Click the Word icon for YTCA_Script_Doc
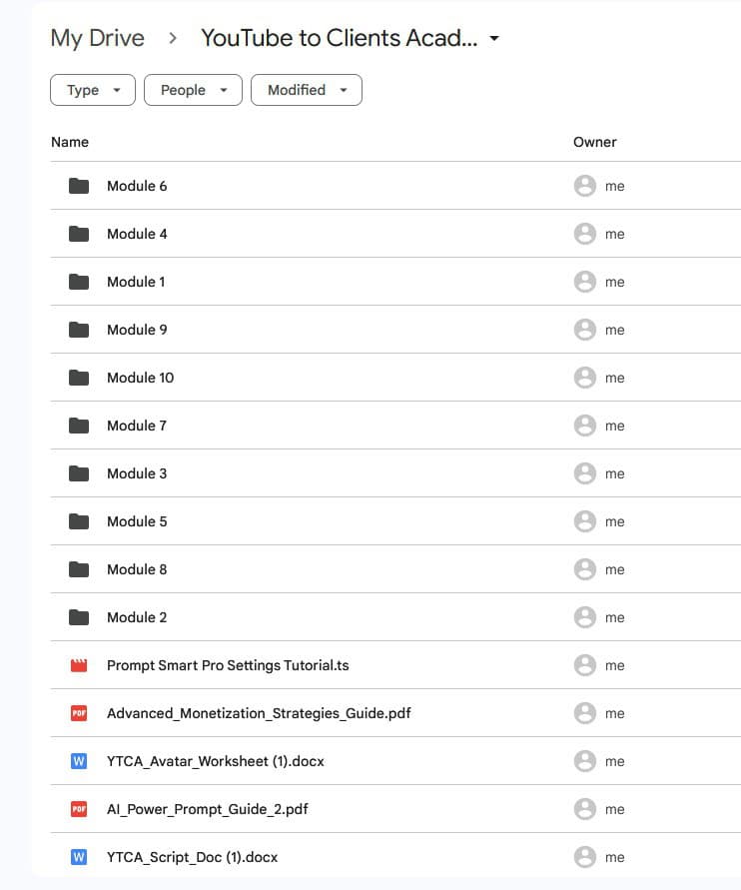 [x=79, y=857]
